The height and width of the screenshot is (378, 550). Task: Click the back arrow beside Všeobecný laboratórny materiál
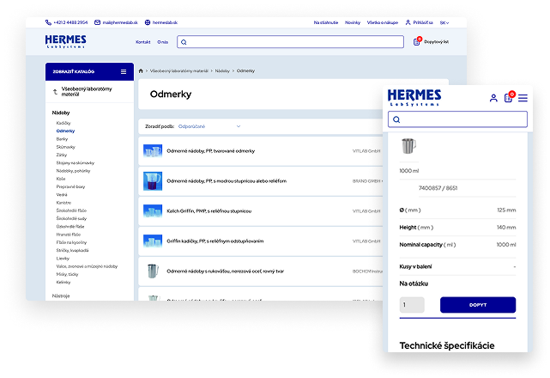pos(55,92)
